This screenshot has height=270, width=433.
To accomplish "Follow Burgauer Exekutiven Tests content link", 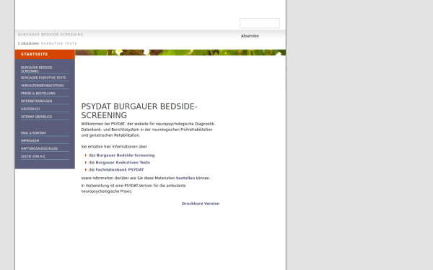I will [123, 163].
